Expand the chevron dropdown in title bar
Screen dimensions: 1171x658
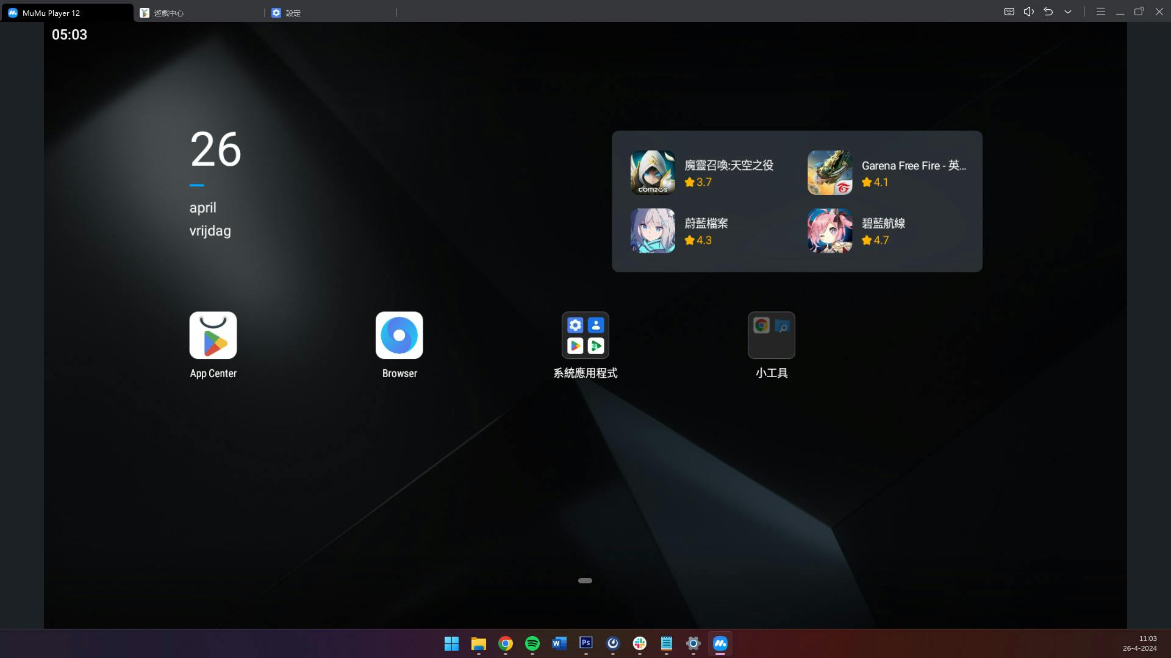pyautogui.click(x=1068, y=12)
